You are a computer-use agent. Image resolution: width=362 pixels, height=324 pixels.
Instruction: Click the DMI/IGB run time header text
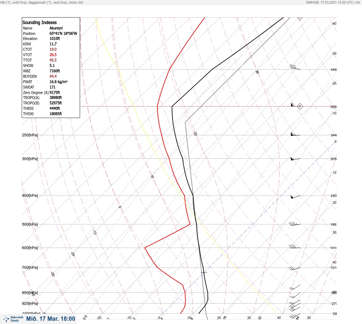pos(333,2)
